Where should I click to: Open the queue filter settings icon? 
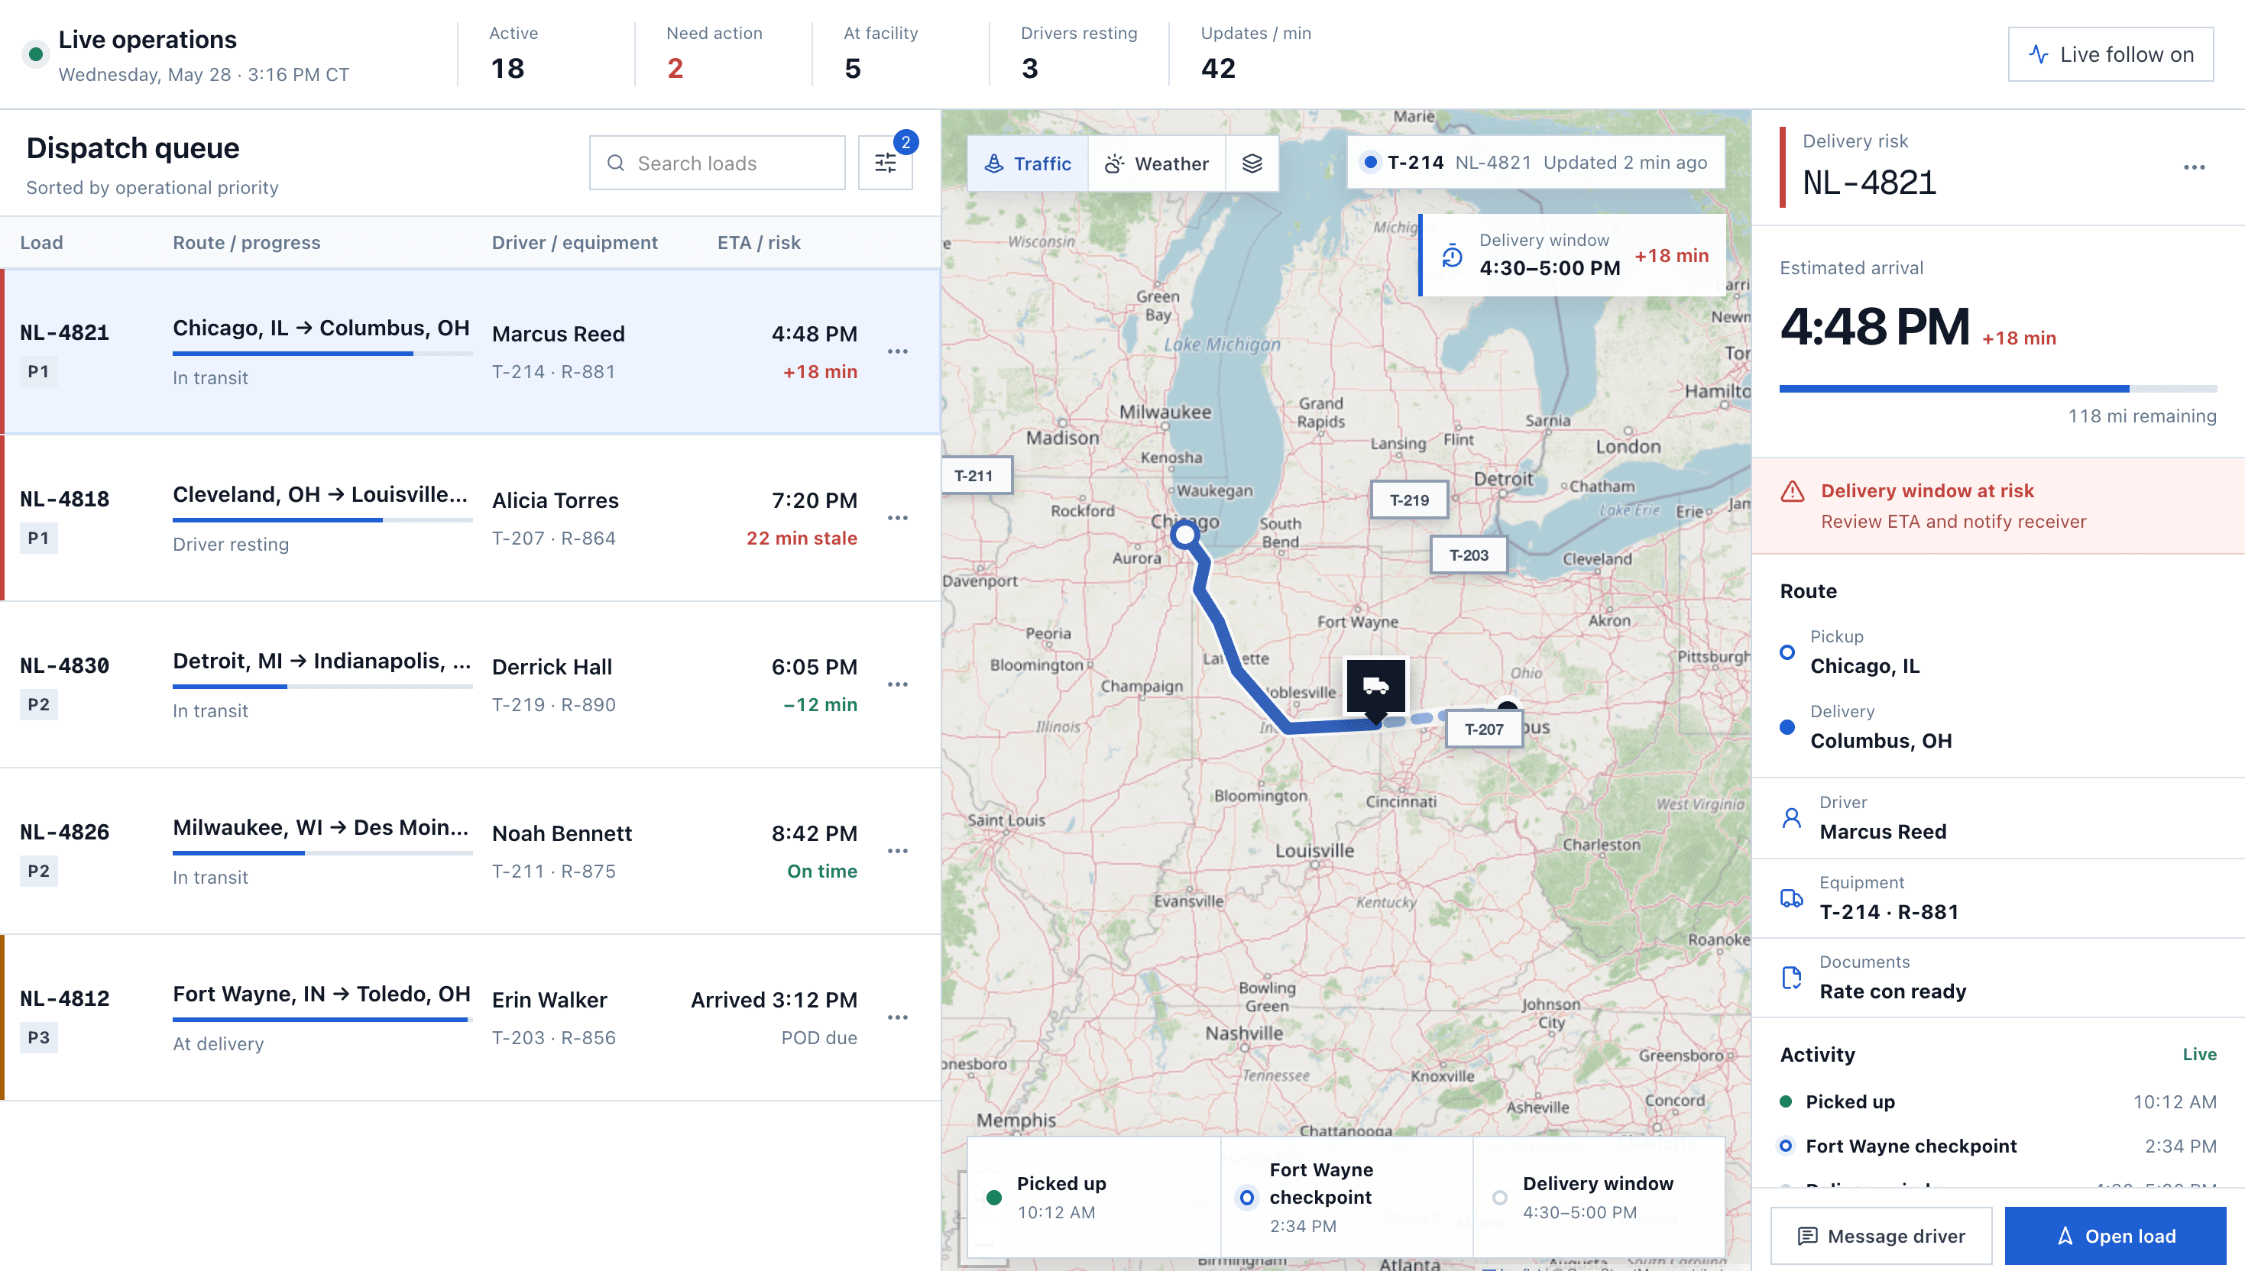[885, 163]
